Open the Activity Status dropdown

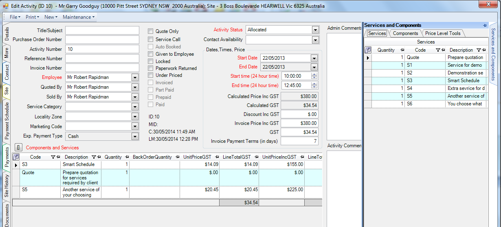[x=315, y=30]
